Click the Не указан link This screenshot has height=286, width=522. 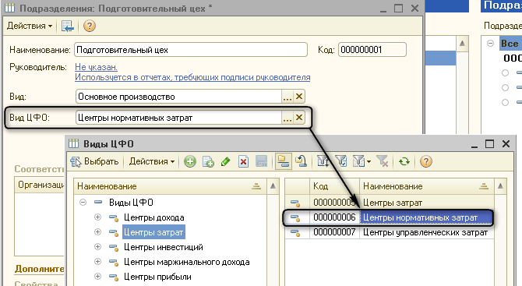(x=96, y=67)
